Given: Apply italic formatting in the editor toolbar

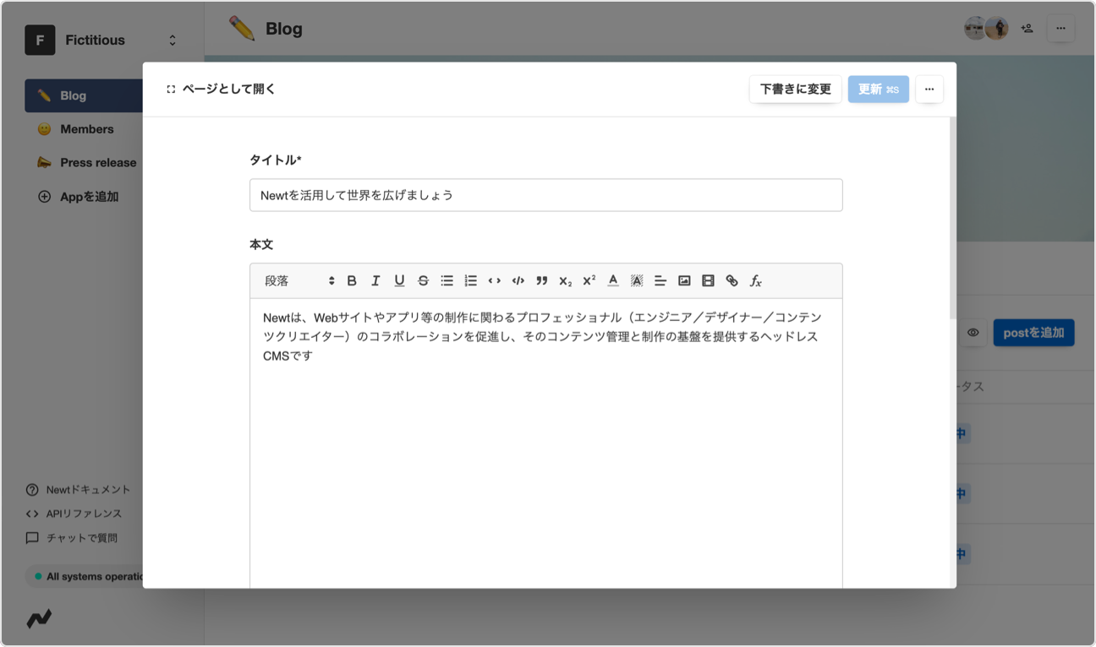Looking at the screenshot, I should (375, 281).
